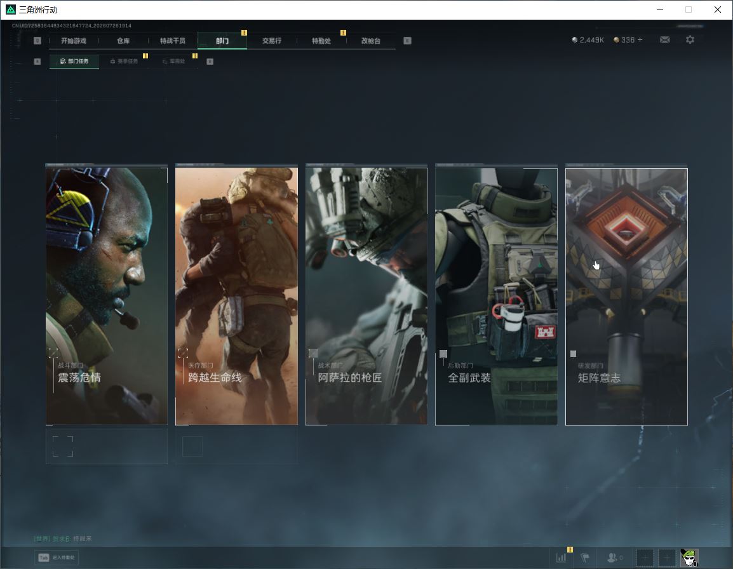Select the 赛季任务 sub-tab
Screen dimensions: 733x569
point(124,61)
